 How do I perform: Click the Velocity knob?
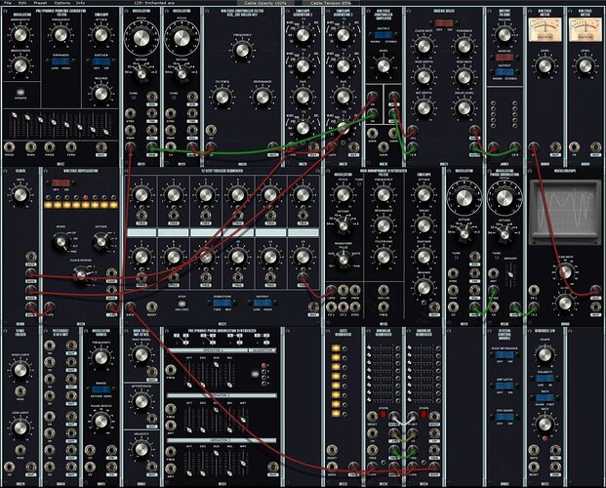[141, 449]
